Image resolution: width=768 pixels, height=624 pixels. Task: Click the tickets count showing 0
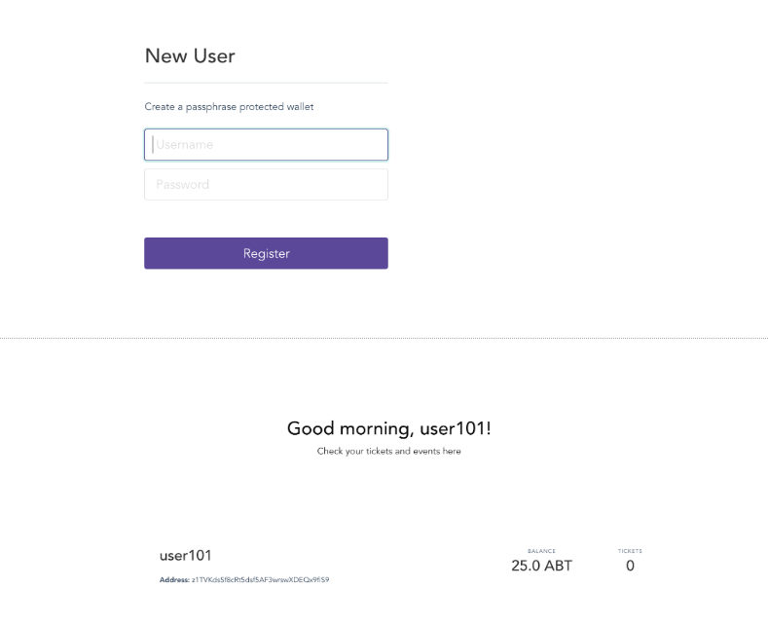pos(630,566)
